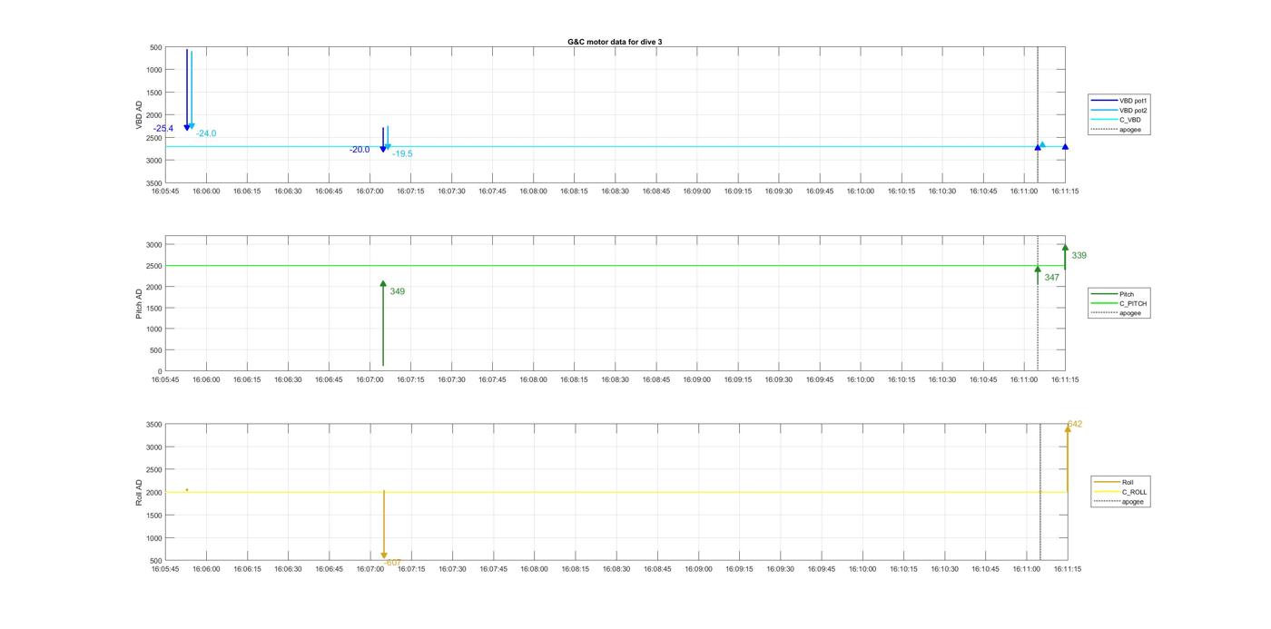
Task: Click the '16:10:45' tick in the VBD plot
Action: point(983,191)
